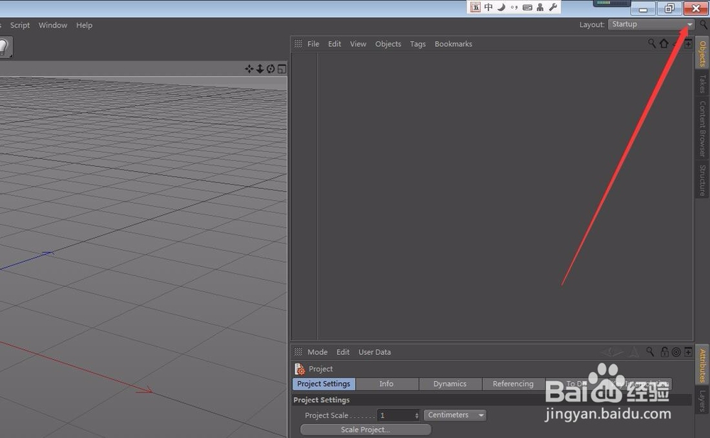
Task: Open the Attribute Manager Mode menu
Action: click(x=317, y=352)
